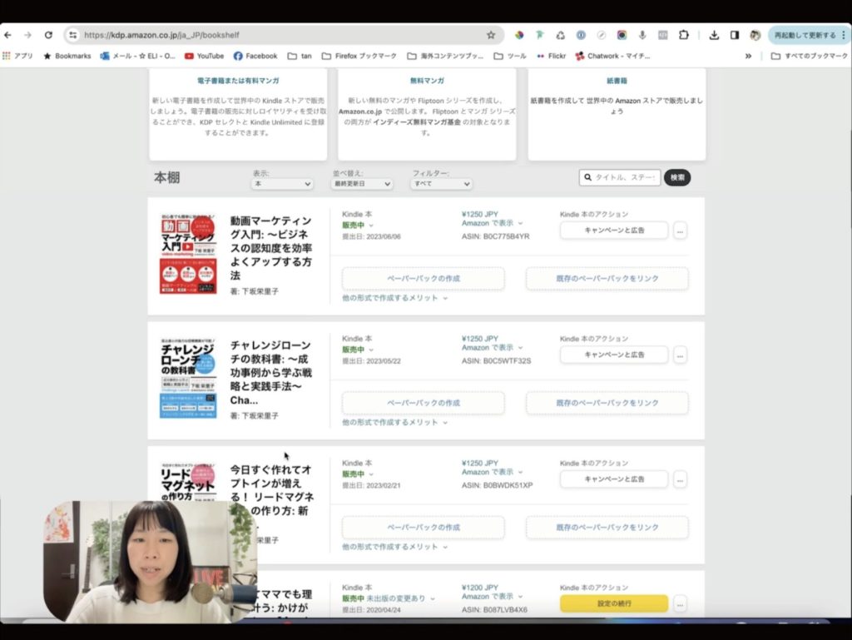Open the 並べ替え sort dropdown showing 最終更新日
Image resolution: width=852 pixels, height=640 pixels.
[x=361, y=183]
